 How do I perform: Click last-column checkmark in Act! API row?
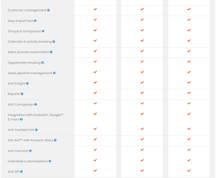click(x=189, y=171)
